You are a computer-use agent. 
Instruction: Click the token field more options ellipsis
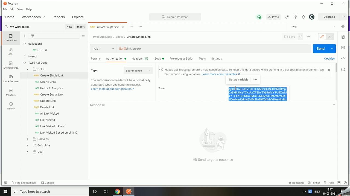pyautogui.click(x=255, y=79)
